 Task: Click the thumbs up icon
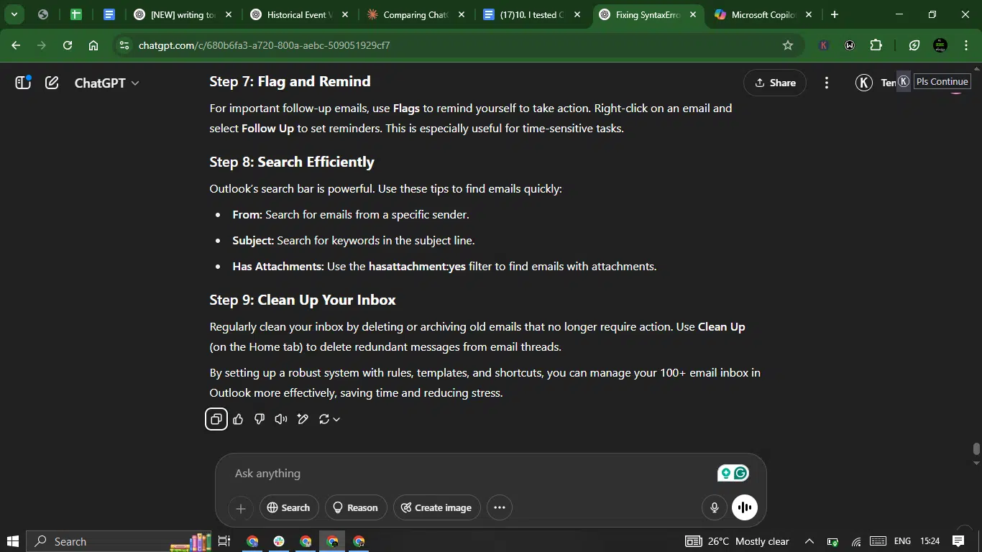(238, 419)
